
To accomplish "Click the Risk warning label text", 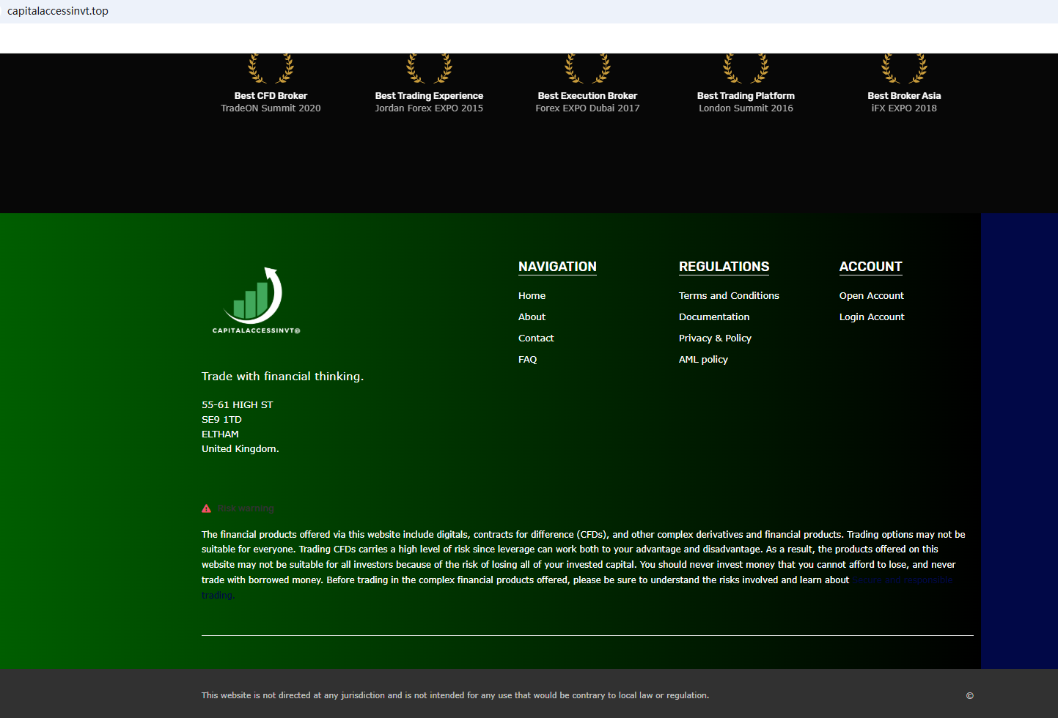I will pos(246,508).
